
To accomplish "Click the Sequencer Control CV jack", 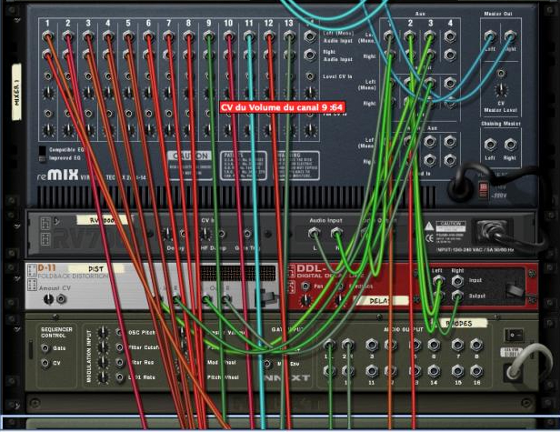I will [x=46, y=363].
